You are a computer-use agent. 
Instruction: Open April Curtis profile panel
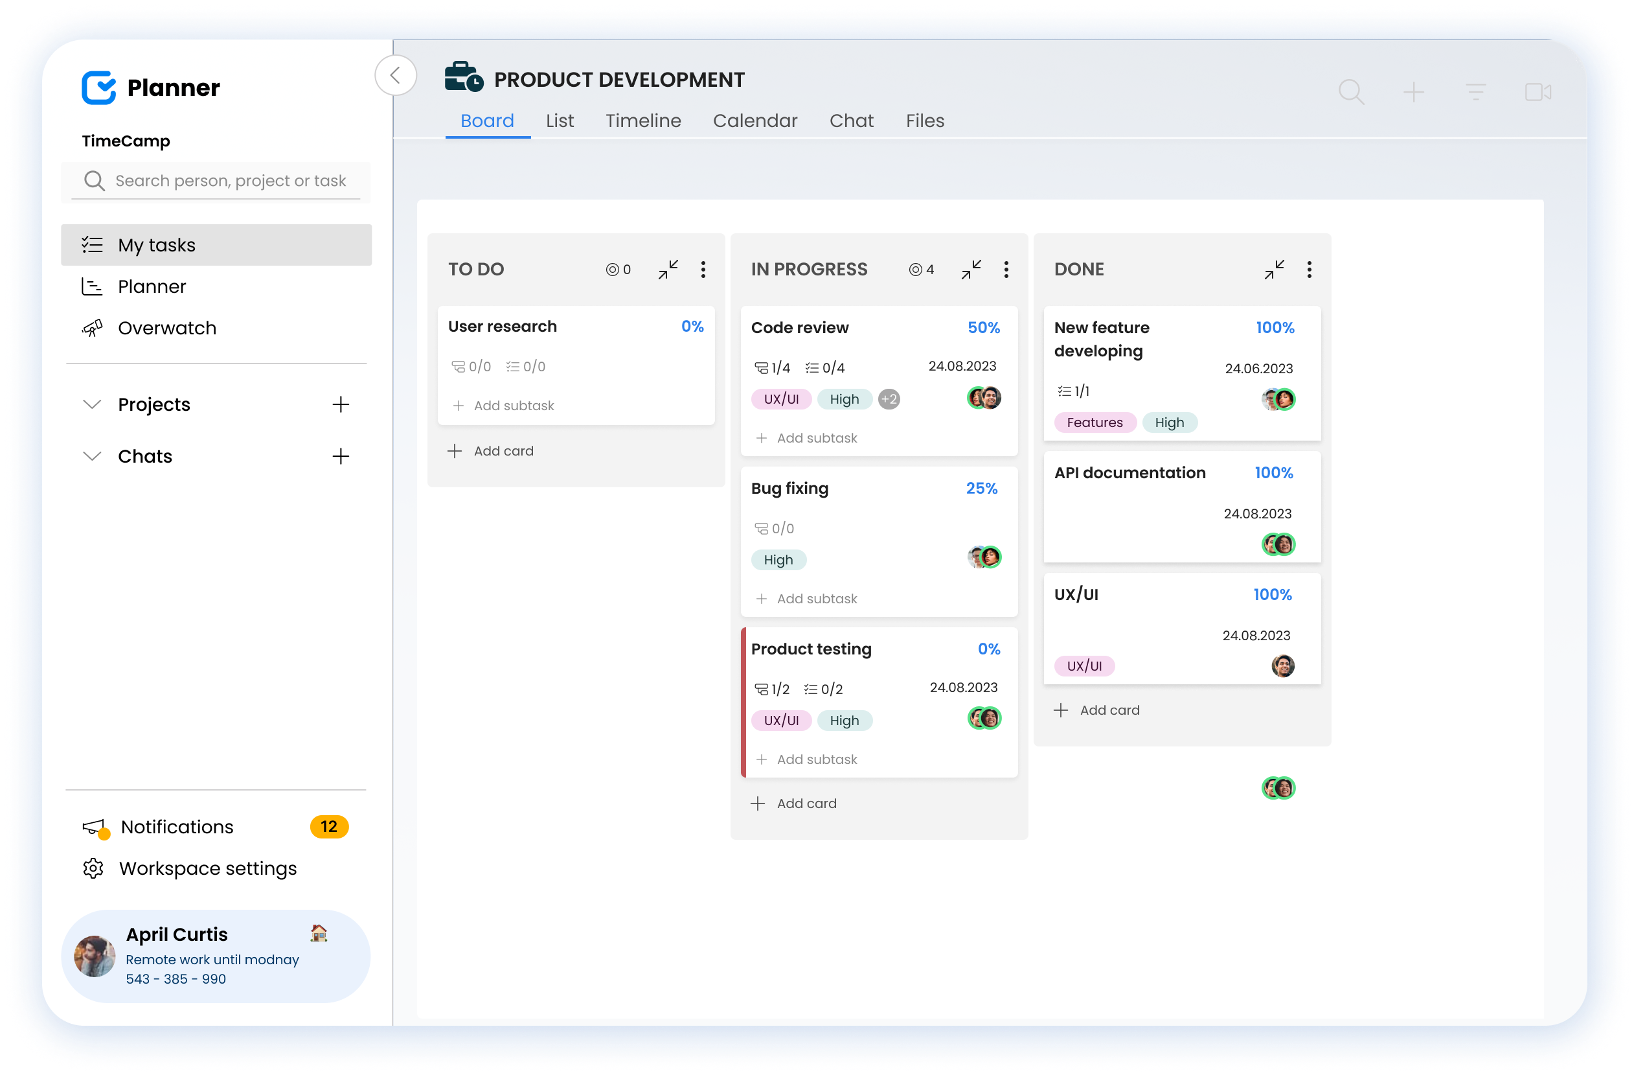click(216, 956)
